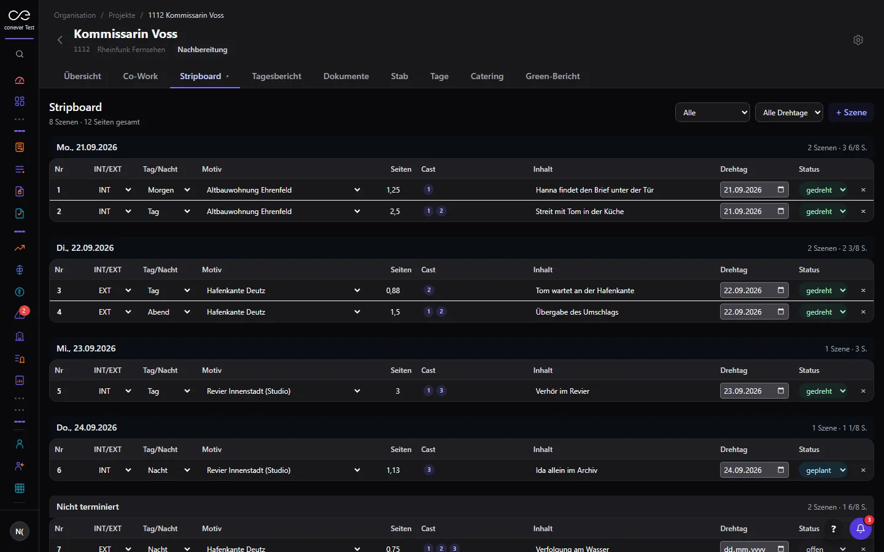Open the orange document list sidebar icon
884x552 pixels.
click(x=20, y=147)
